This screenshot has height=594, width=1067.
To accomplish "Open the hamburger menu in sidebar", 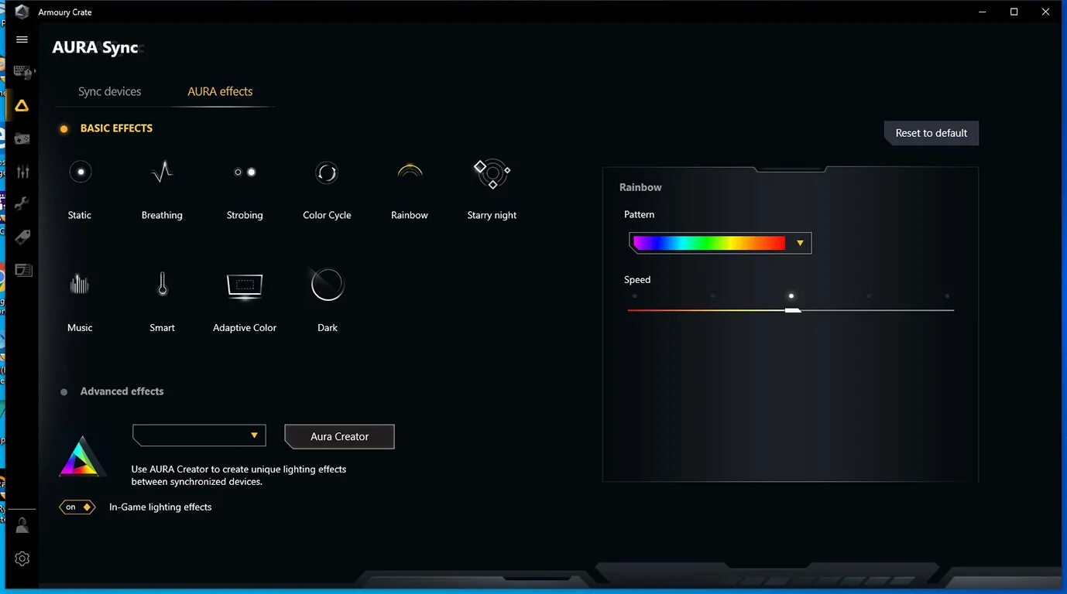I will [x=22, y=39].
